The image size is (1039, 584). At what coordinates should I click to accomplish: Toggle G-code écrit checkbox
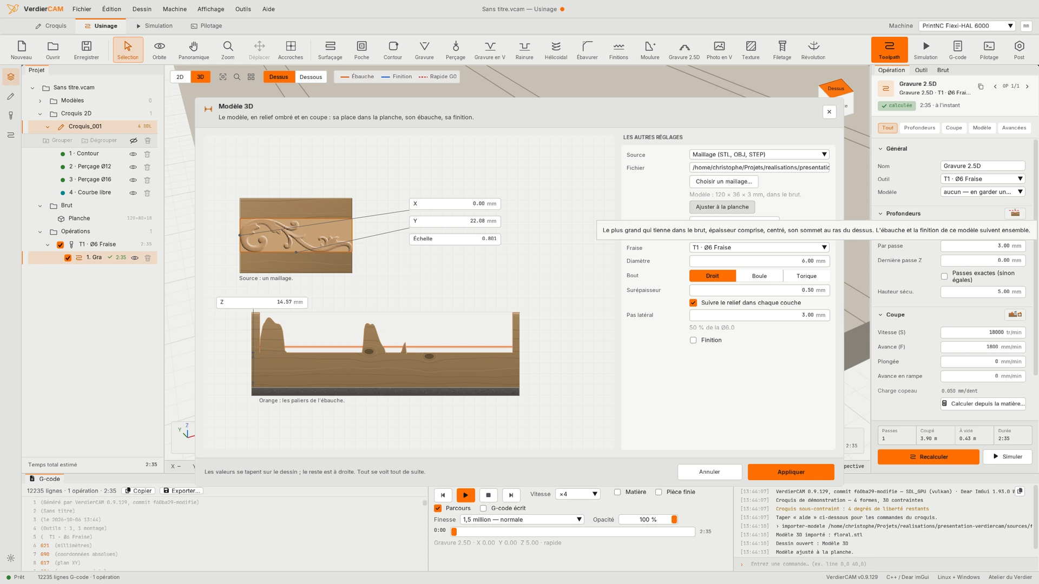(x=483, y=508)
